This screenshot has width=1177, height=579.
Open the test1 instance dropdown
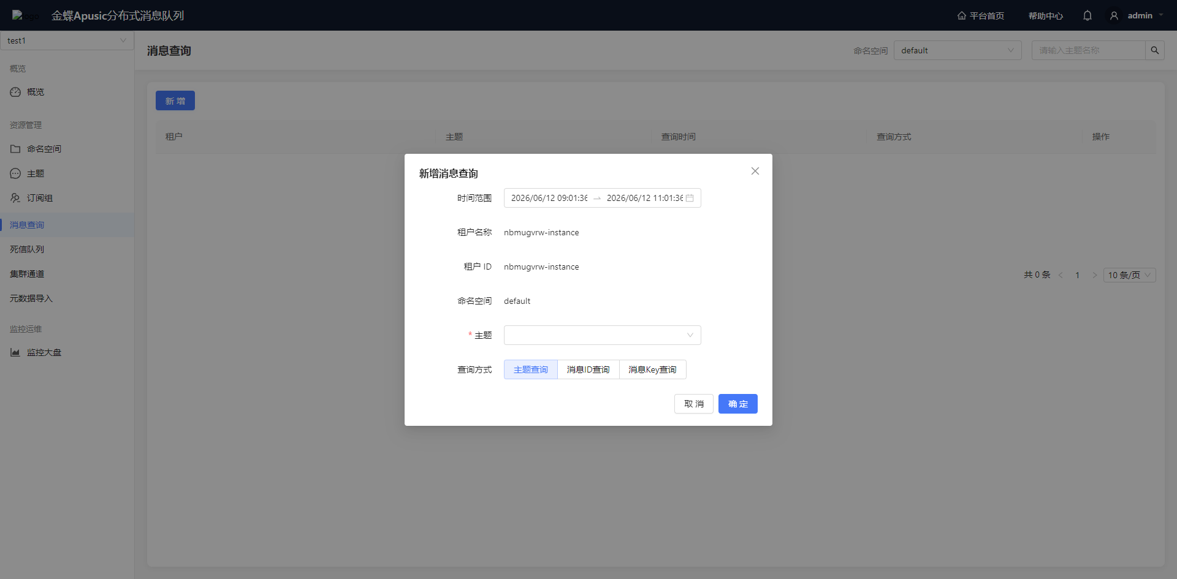pos(67,40)
